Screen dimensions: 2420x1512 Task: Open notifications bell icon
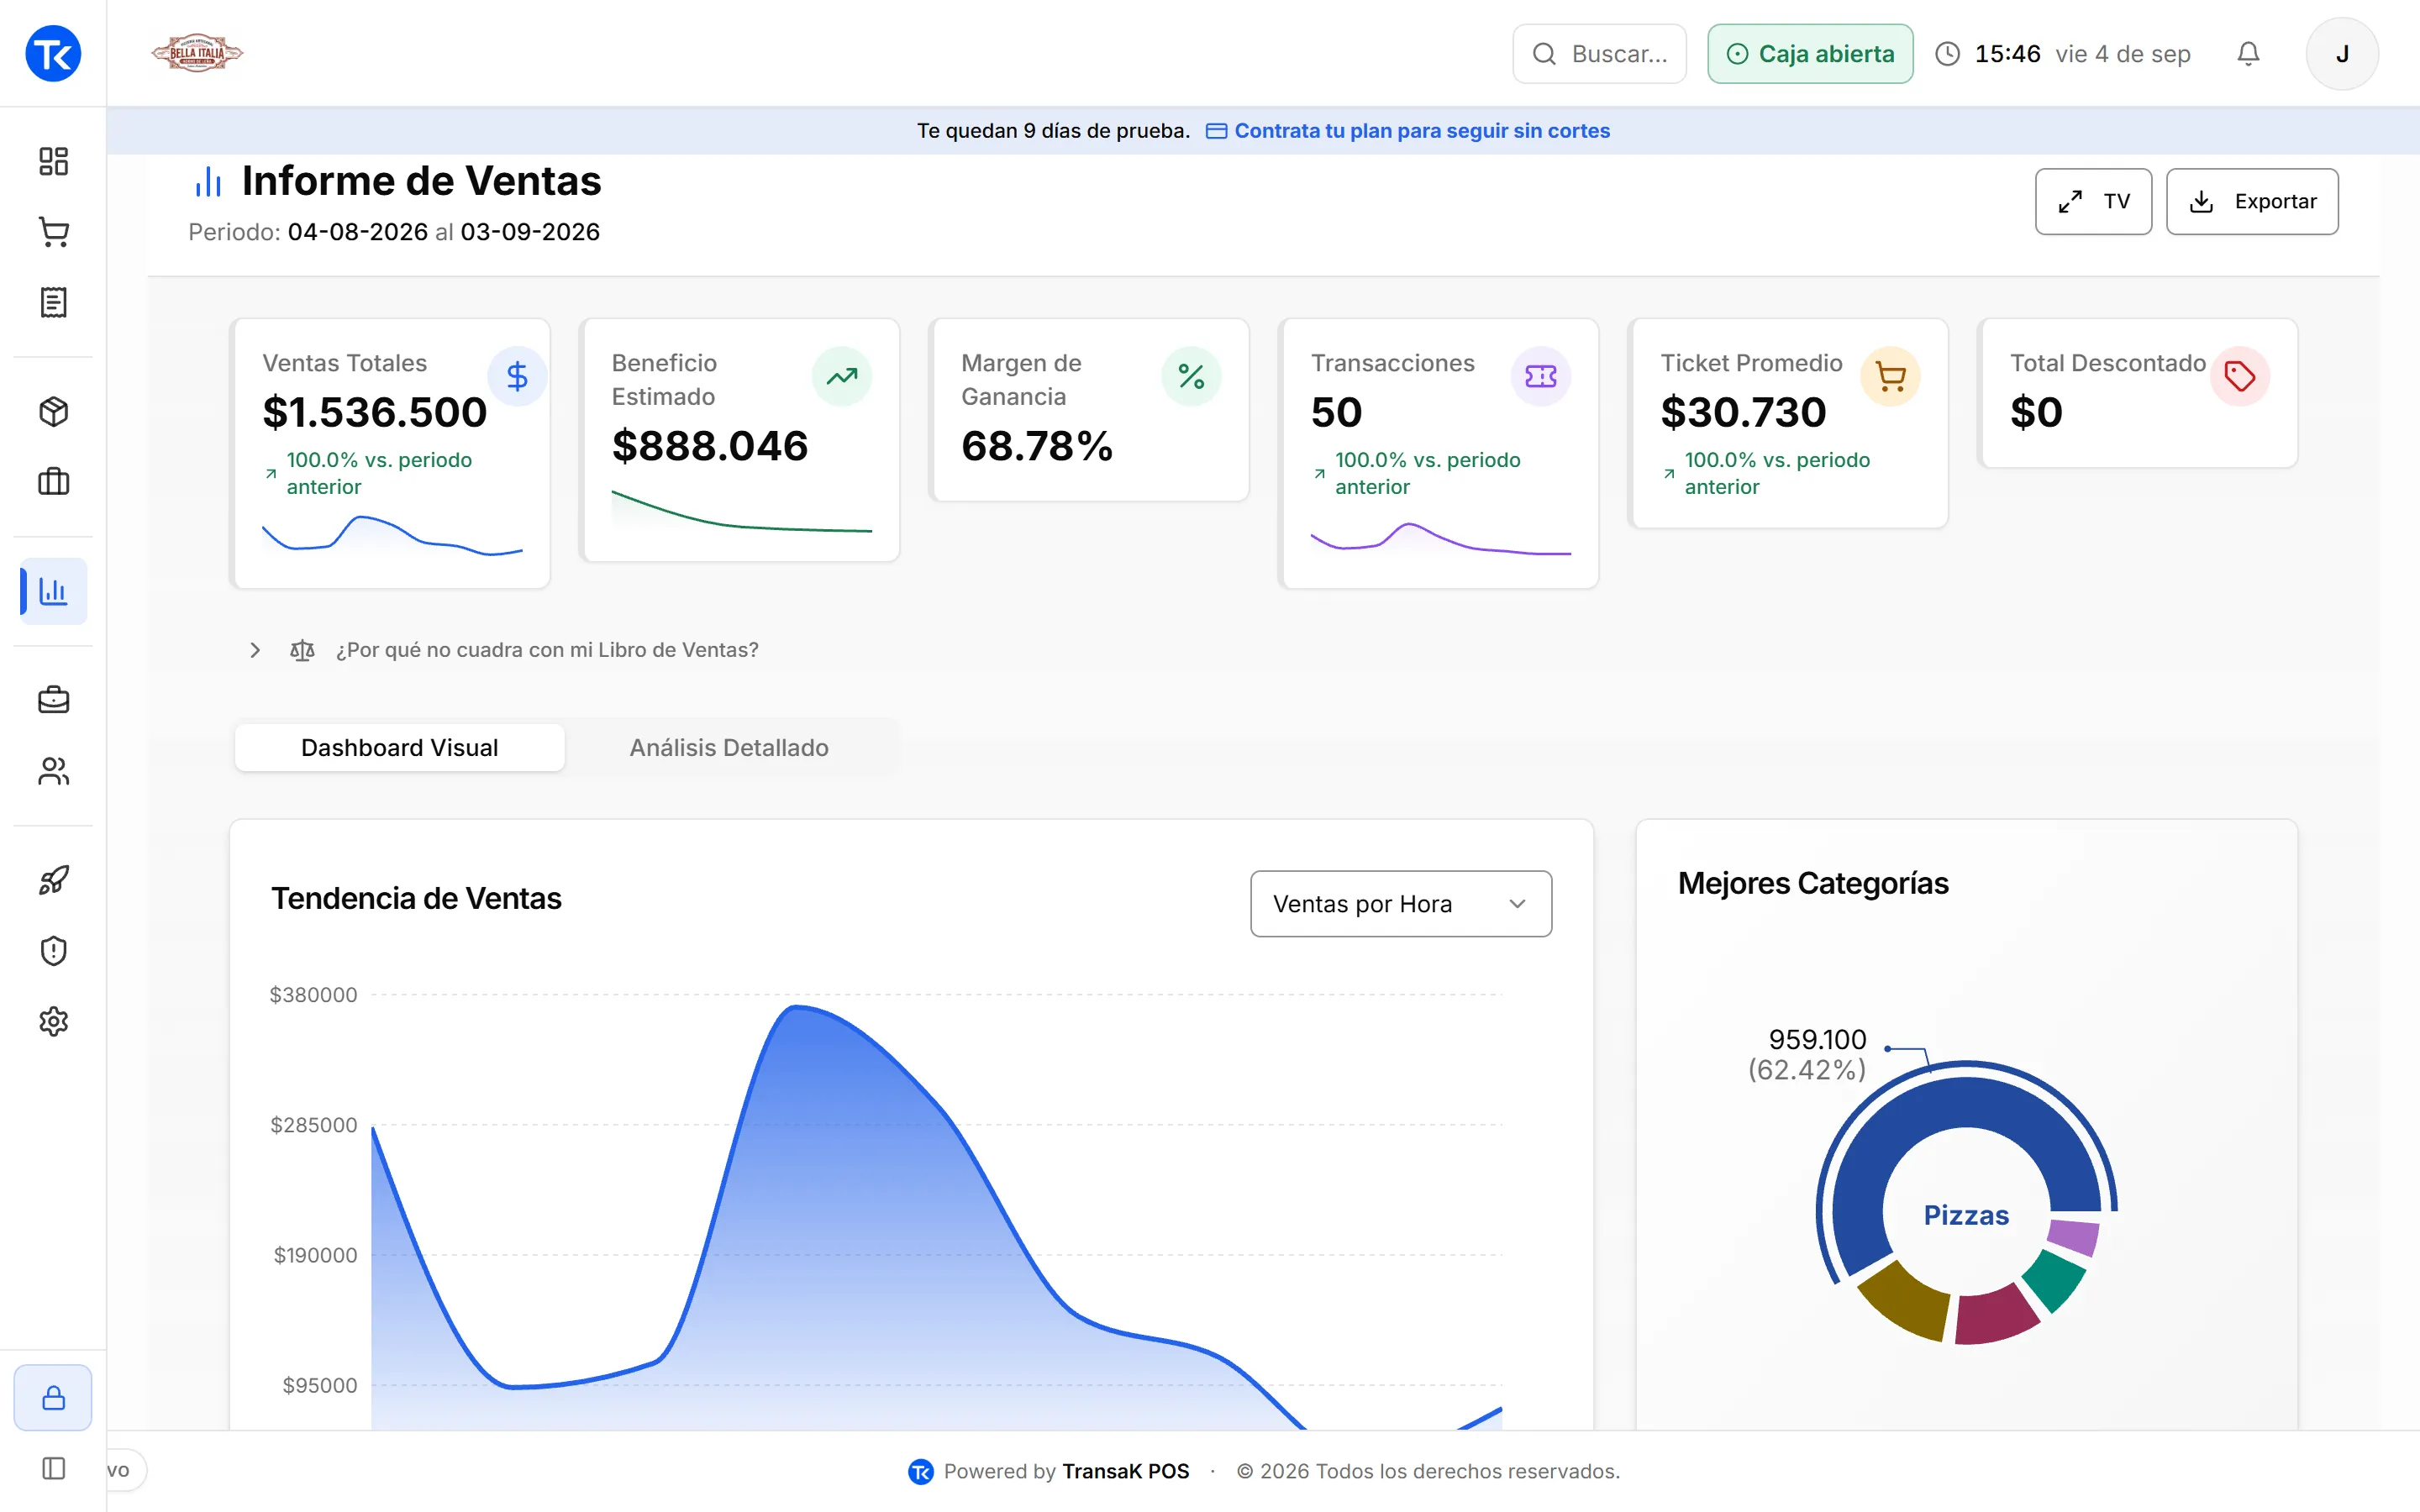(2248, 53)
